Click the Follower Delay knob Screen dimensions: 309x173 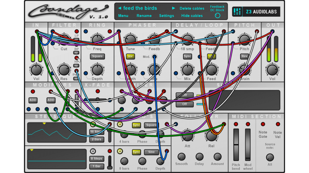(x=200, y=157)
